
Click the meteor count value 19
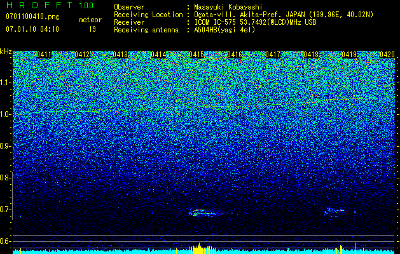(92, 29)
